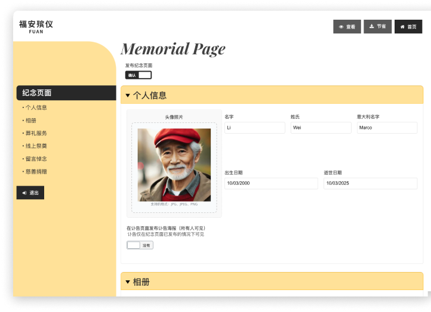431x312 pixels.
Task: Select 相册 in the sidebar menu
Action: (x=31, y=121)
